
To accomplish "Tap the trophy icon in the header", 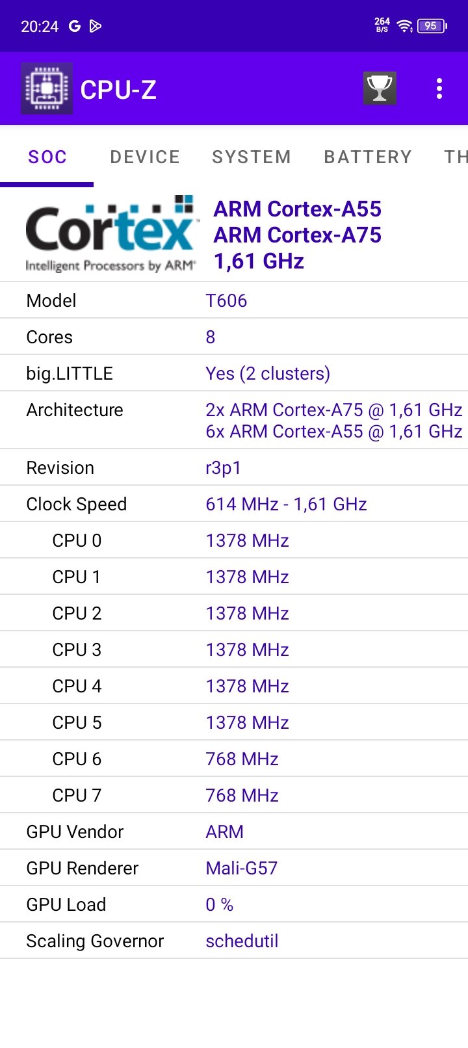I will click(x=380, y=88).
